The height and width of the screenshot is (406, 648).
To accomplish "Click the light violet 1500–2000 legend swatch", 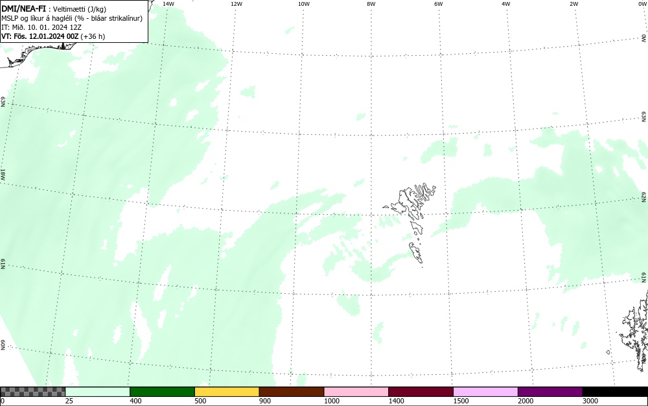I will (x=485, y=392).
